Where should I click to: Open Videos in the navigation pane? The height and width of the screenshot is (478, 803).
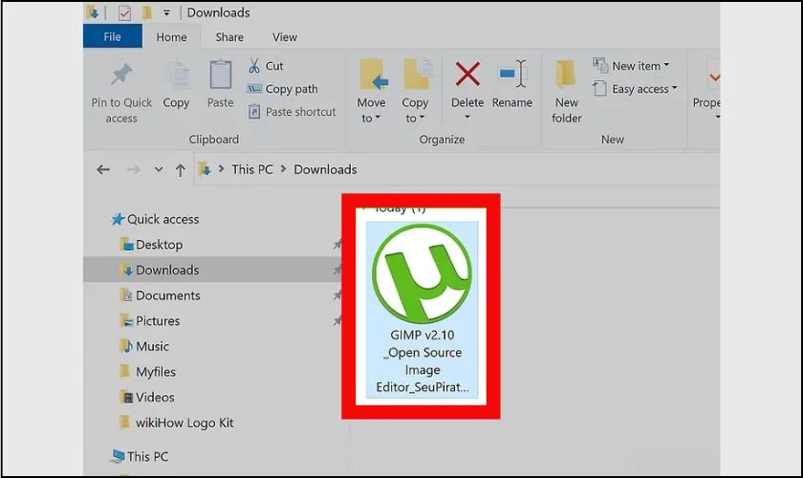(x=146, y=397)
